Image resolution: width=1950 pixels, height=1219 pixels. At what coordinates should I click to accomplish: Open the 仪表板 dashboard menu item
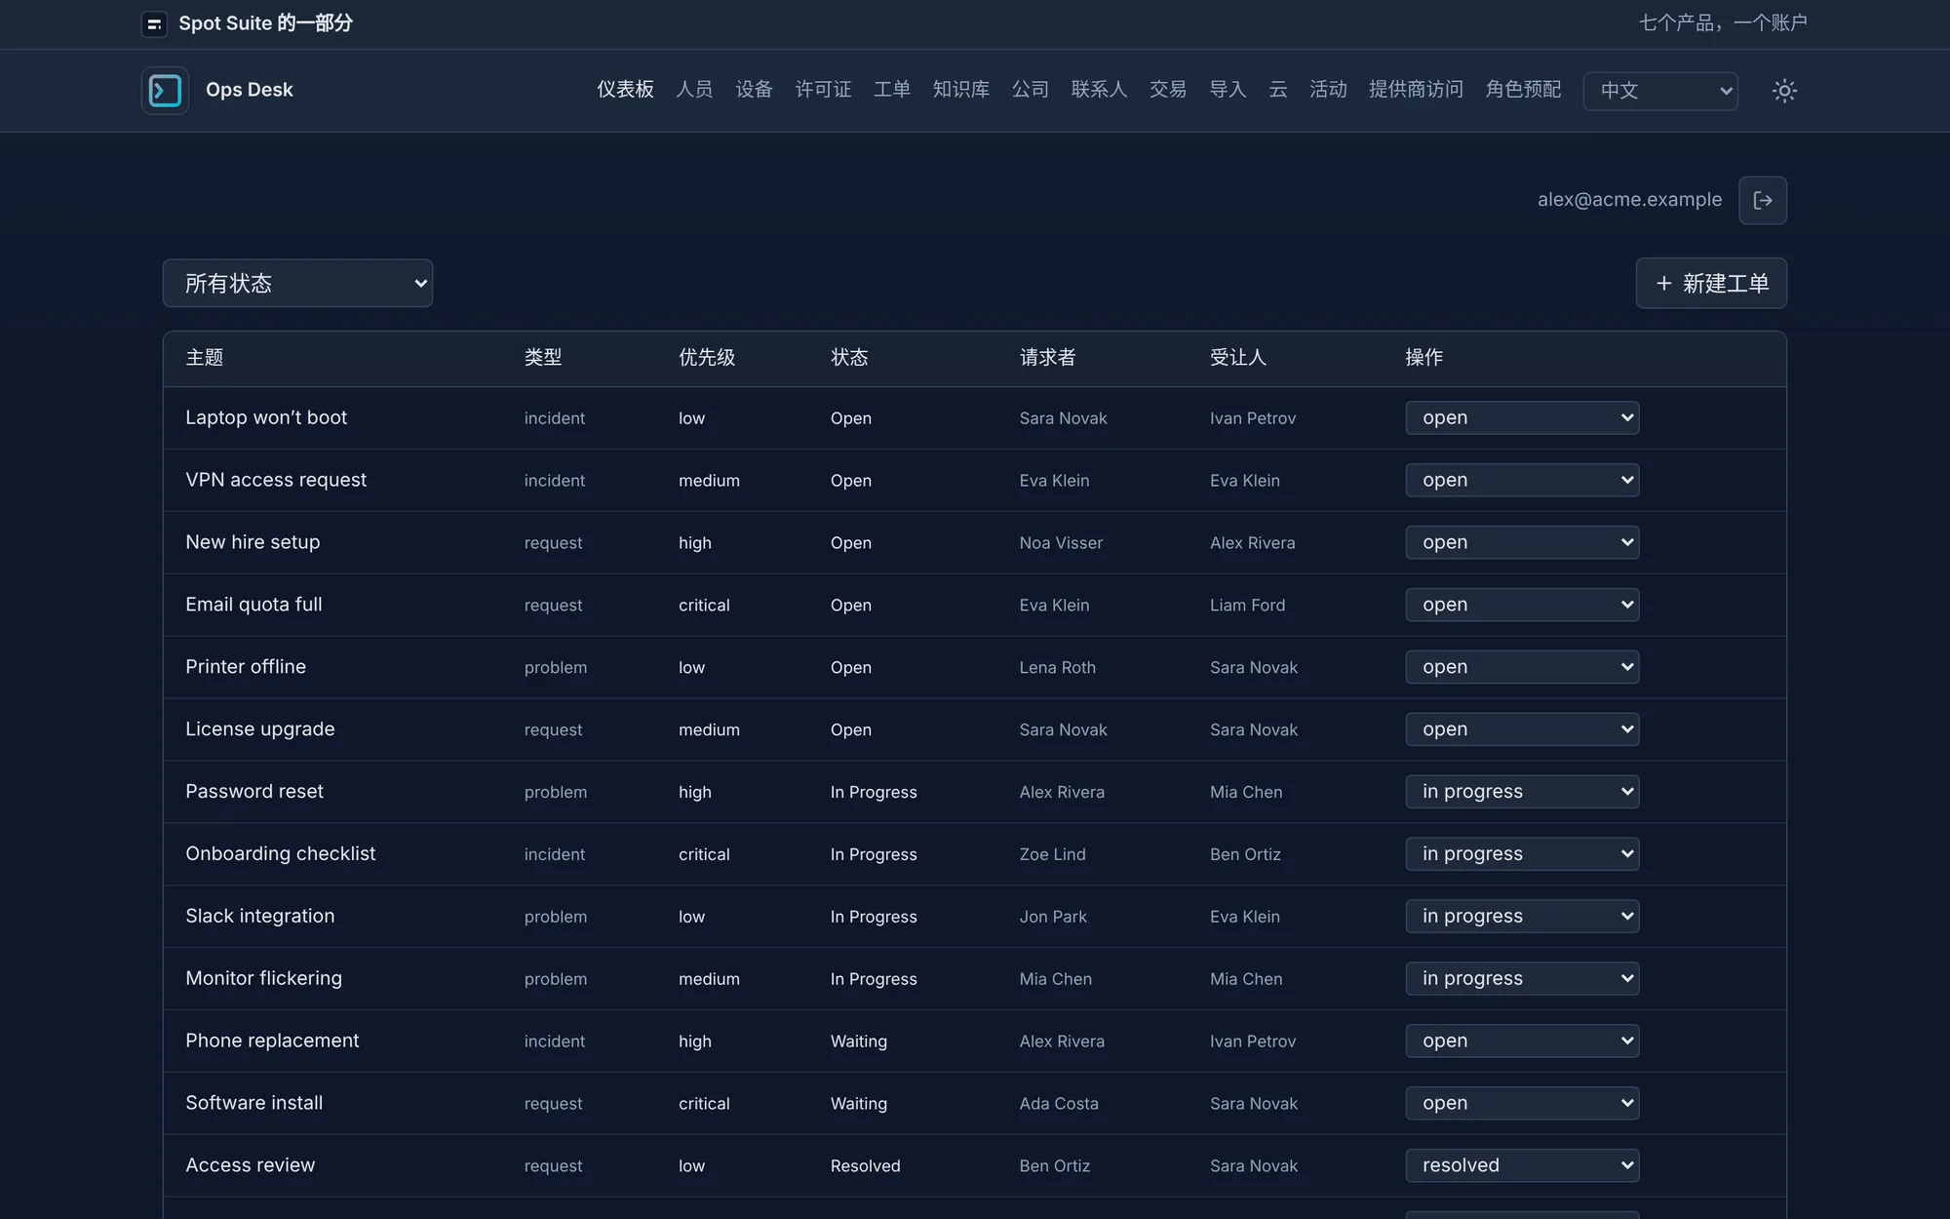pyautogui.click(x=625, y=90)
